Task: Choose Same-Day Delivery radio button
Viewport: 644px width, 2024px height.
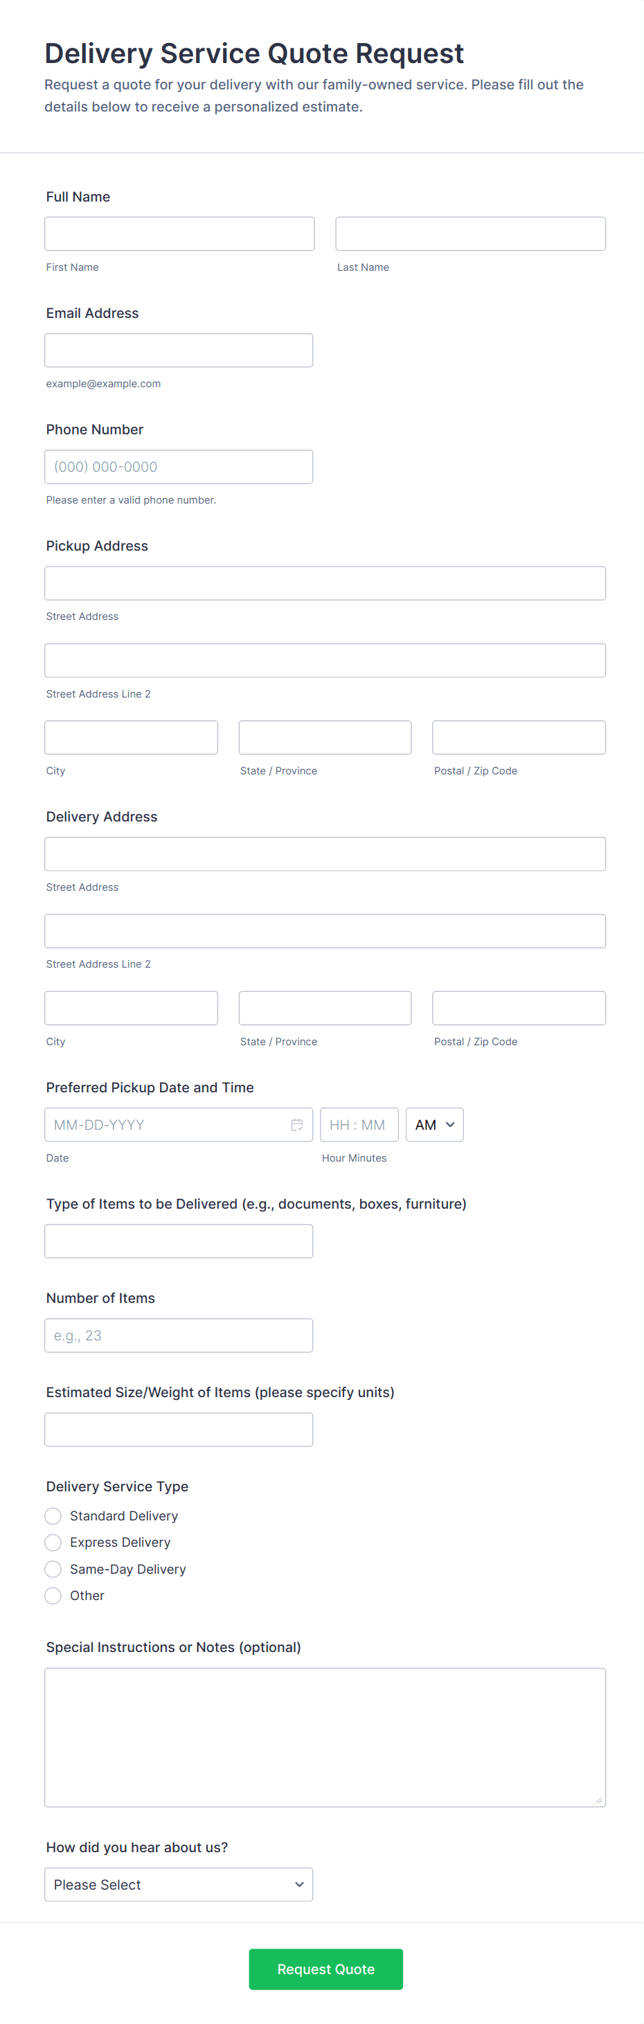Action: pos(53,1569)
